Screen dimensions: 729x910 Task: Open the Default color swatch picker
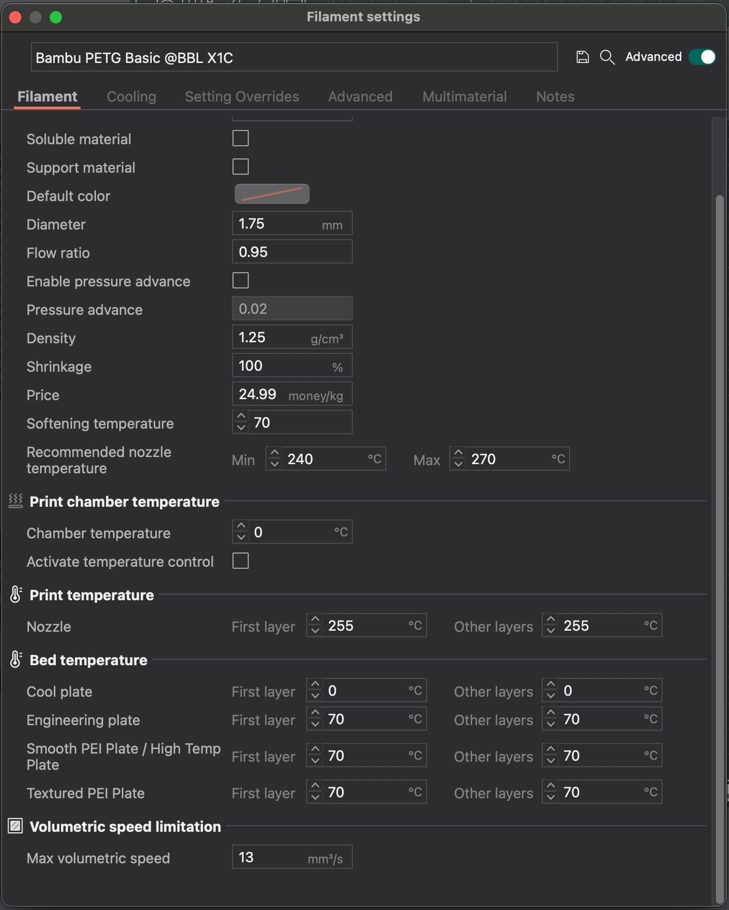(272, 194)
